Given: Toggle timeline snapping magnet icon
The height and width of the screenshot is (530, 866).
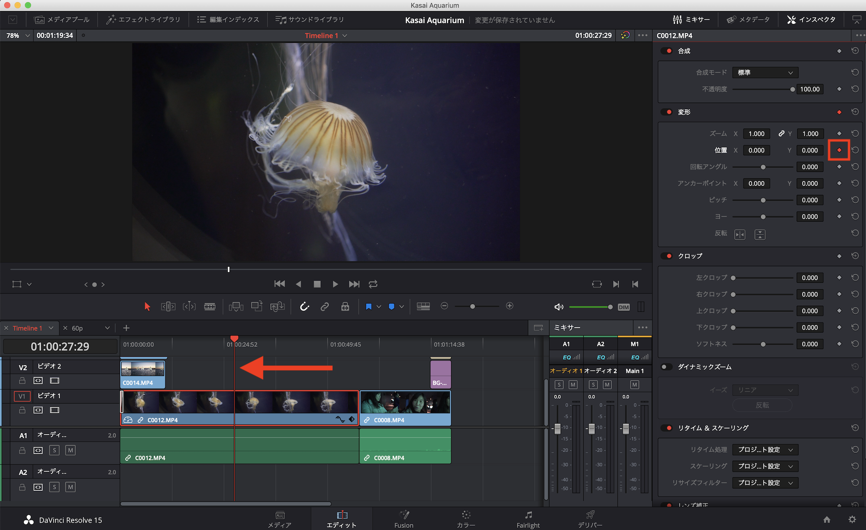Looking at the screenshot, I should tap(304, 307).
